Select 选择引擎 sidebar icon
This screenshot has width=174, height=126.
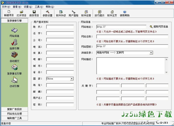pyautogui.click(x=15, y=42)
